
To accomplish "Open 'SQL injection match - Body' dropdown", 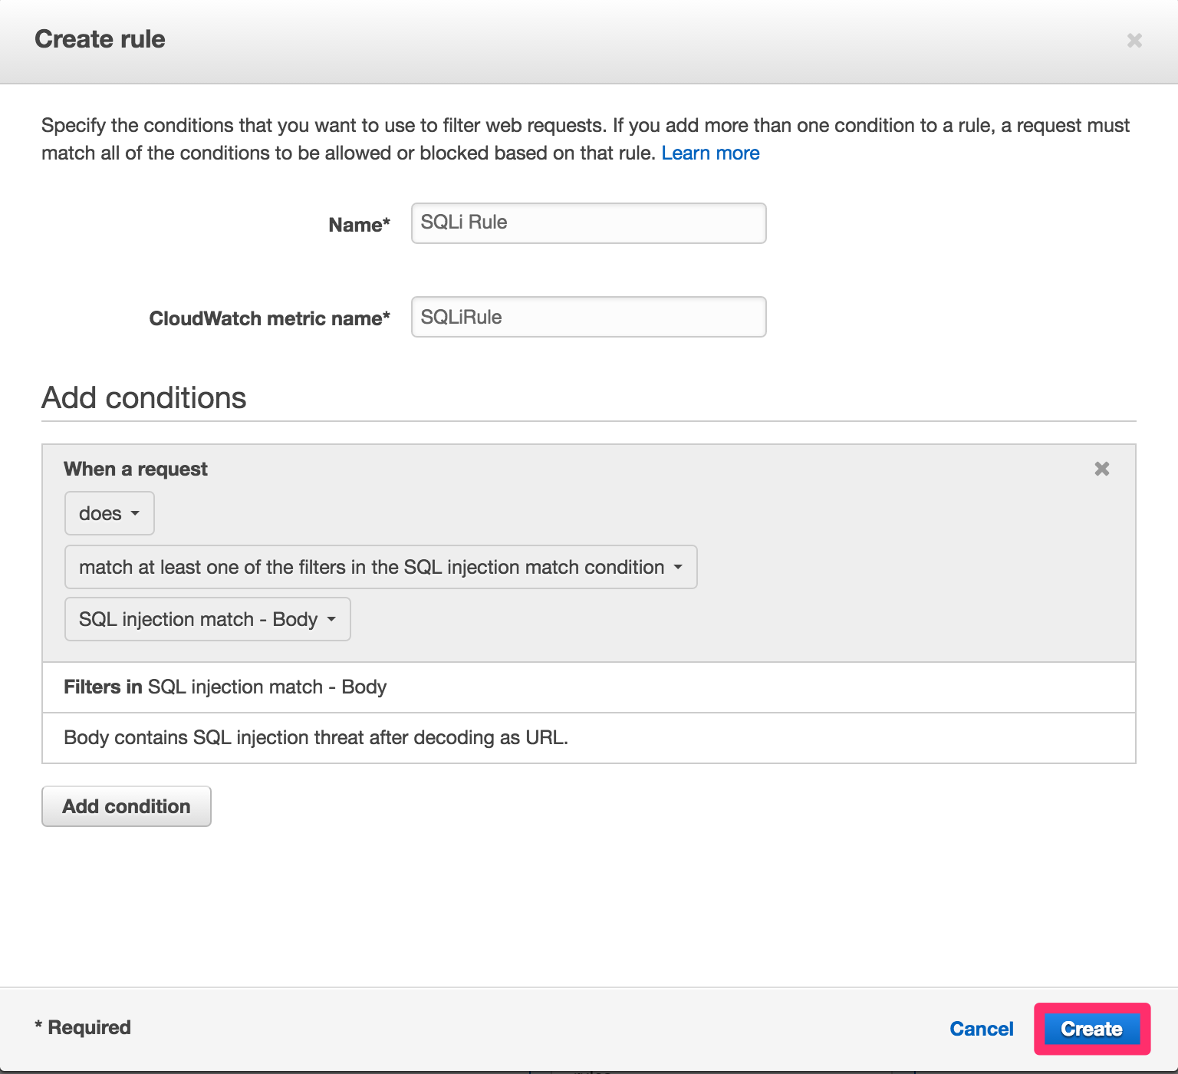I will coord(208,619).
